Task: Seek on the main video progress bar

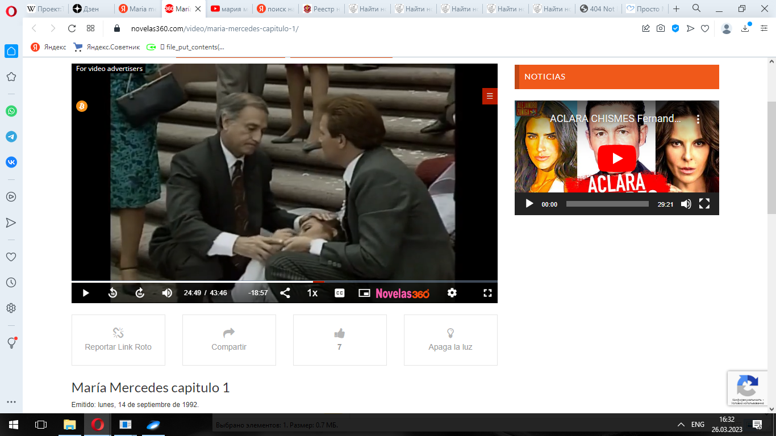Action: point(285,282)
